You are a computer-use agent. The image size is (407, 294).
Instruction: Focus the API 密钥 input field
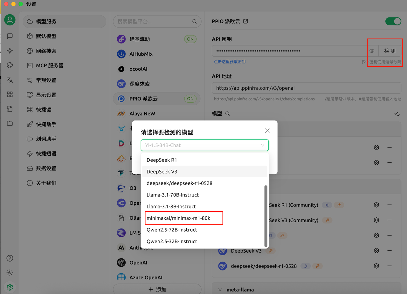pyautogui.click(x=289, y=51)
